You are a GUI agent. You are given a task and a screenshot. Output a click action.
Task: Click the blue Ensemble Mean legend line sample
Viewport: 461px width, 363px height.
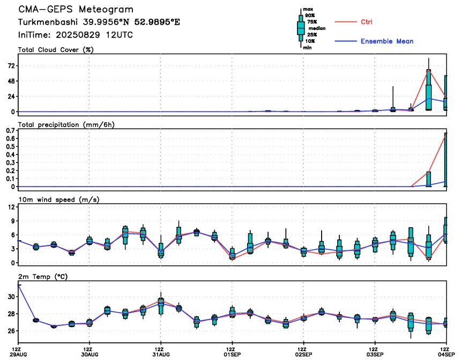coord(345,41)
